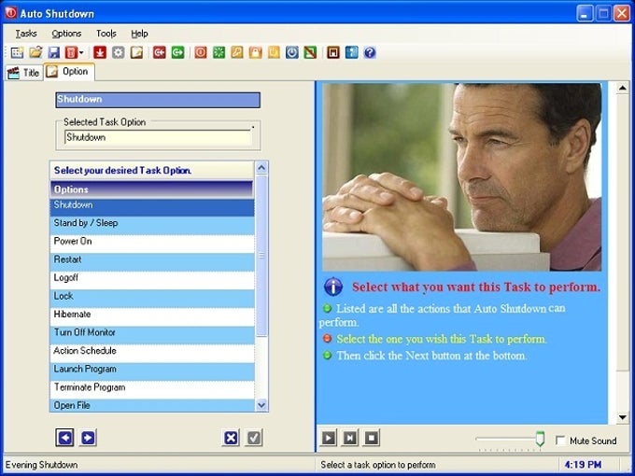The image size is (635, 476).
Task: Select Terminate Program option
Action: click(x=152, y=389)
